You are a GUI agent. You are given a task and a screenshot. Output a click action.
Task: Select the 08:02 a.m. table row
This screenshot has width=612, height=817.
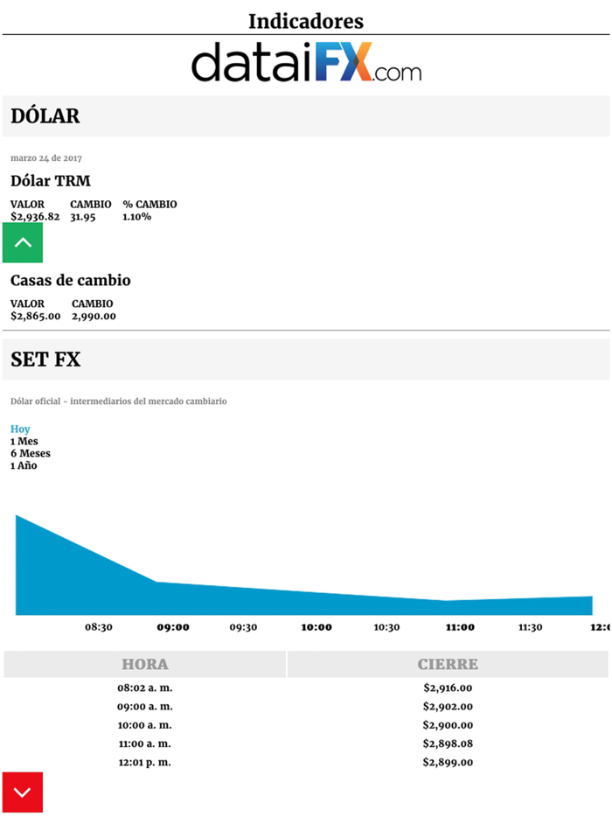(x=306, y=688)
